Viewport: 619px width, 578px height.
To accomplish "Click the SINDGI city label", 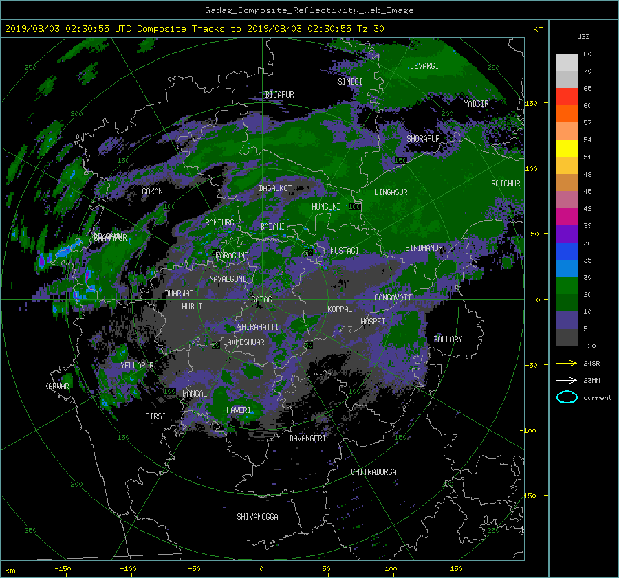I will (350, 82).
